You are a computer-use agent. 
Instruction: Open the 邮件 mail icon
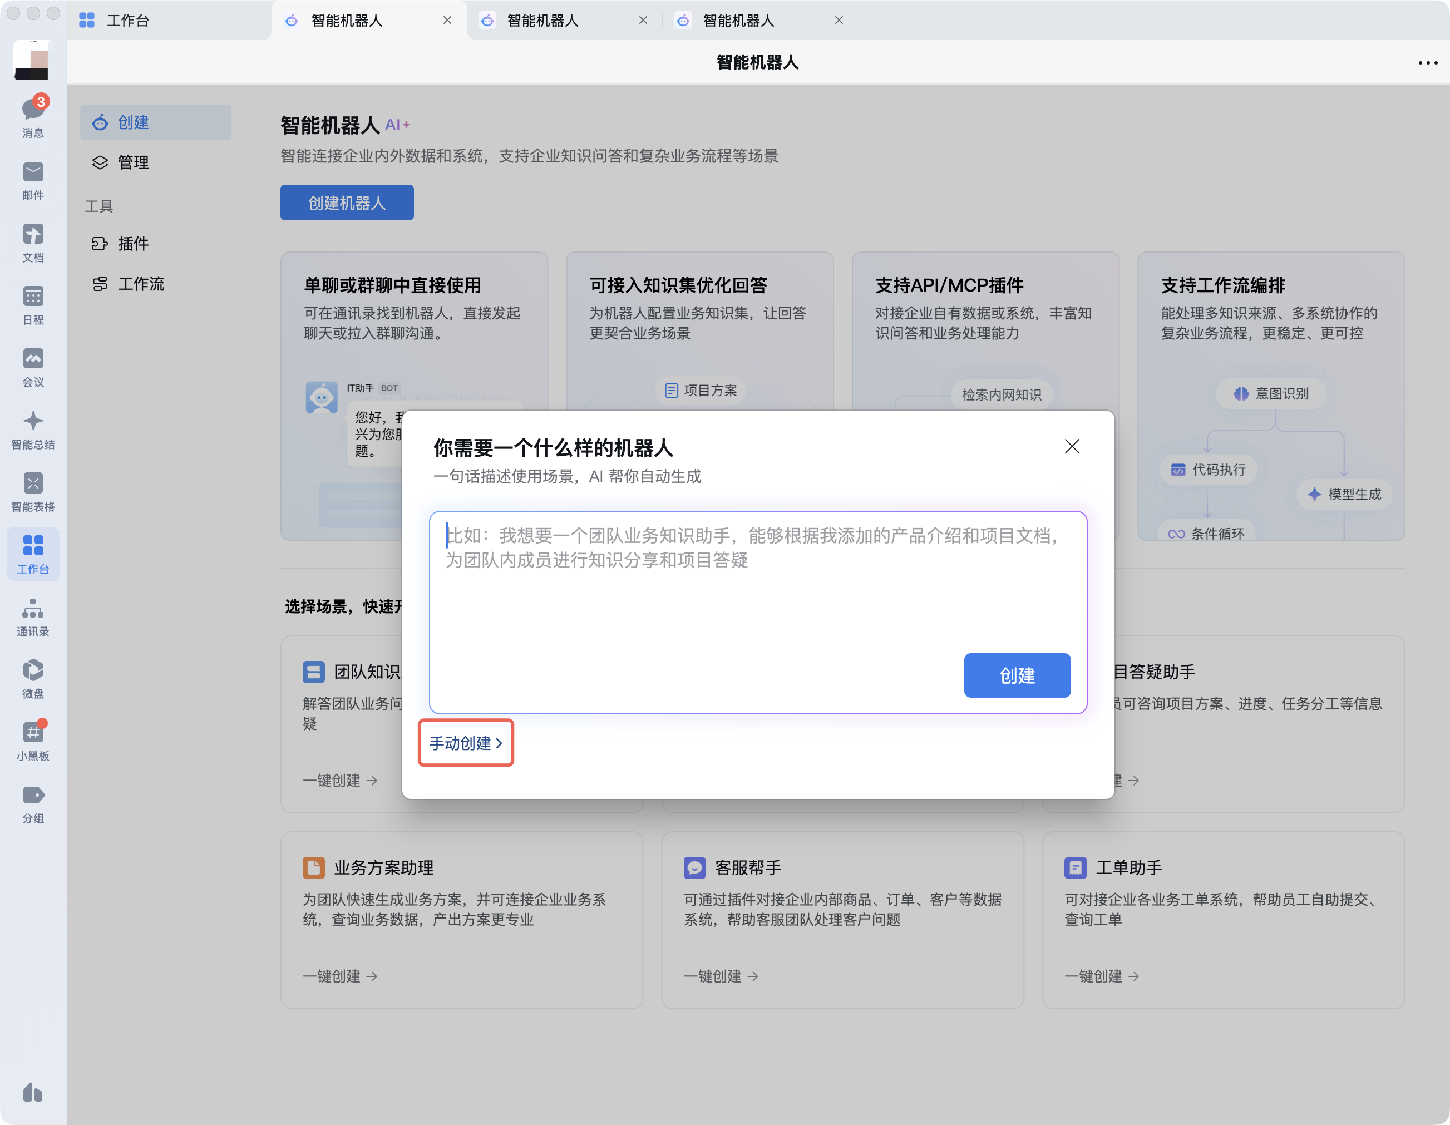coord(32,172)
